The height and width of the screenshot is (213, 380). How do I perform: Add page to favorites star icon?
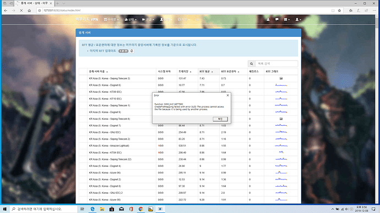pyautogui.click(x=340, y=10)
